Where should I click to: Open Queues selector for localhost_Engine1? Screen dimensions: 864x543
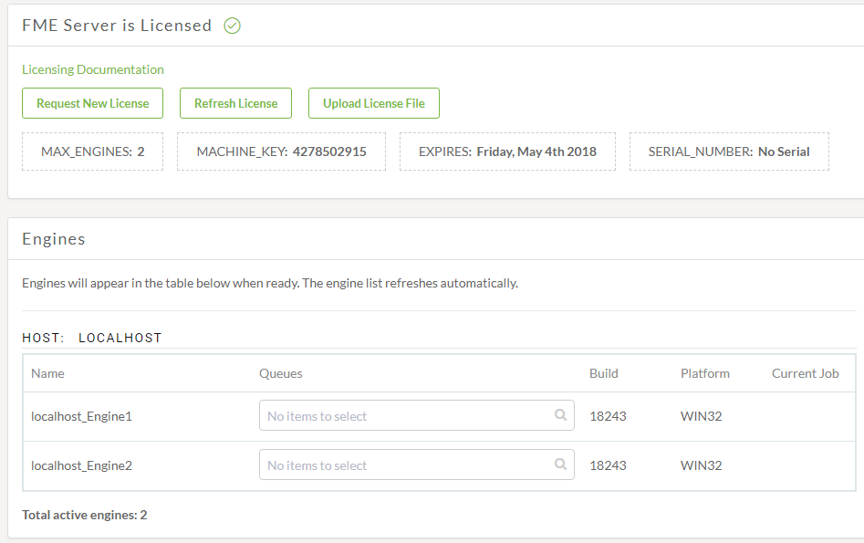(x=417, y=415)
